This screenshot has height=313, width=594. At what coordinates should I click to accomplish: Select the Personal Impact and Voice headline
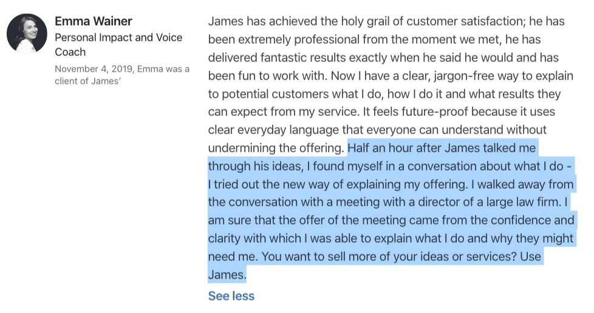coord(118,38)
